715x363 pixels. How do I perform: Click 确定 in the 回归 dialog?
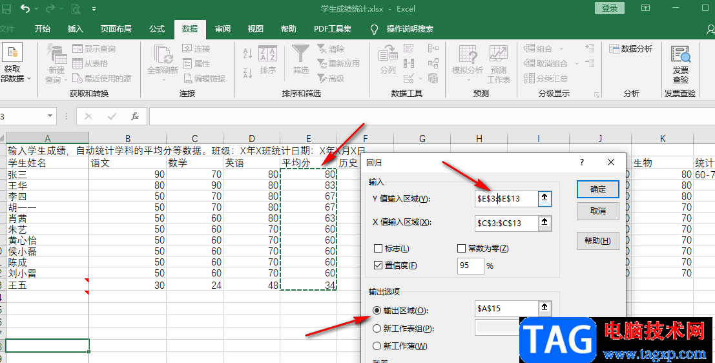click(598, 189)
